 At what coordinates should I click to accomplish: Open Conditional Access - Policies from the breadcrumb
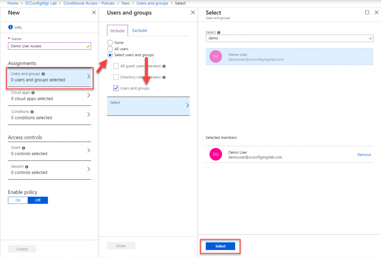(x=89, y=3)
